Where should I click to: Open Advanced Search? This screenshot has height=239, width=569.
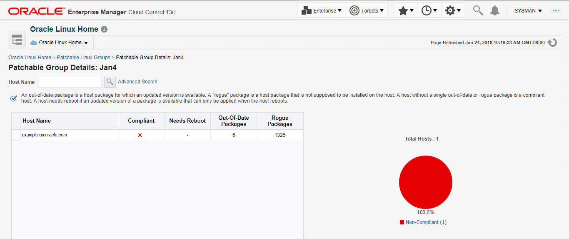pos(137,82)
